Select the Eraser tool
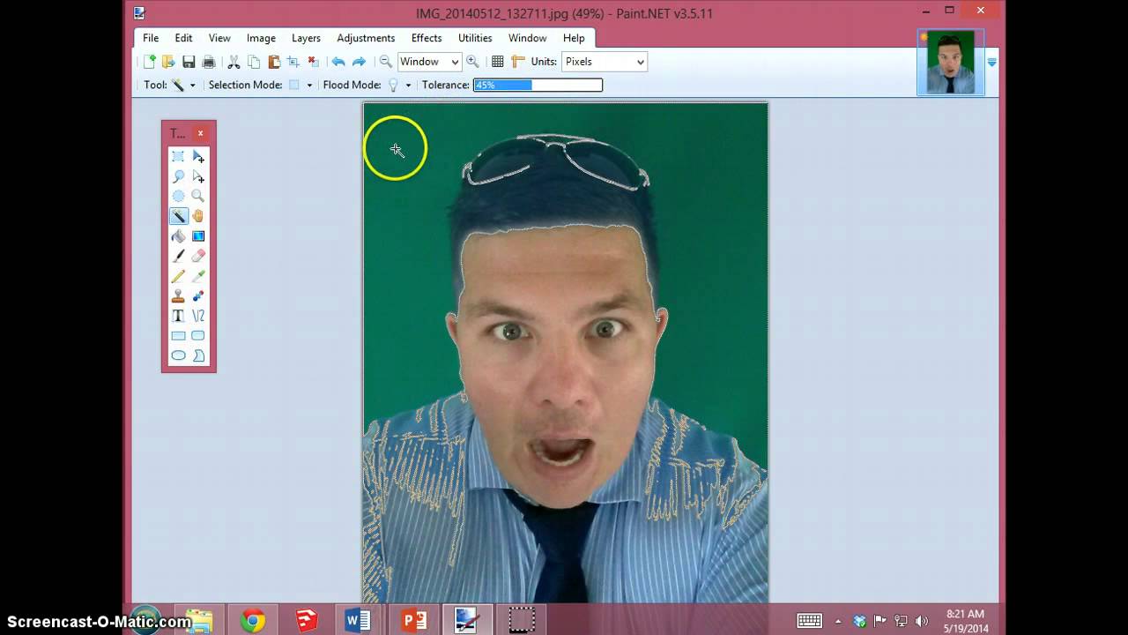 (x=198, y=256)
